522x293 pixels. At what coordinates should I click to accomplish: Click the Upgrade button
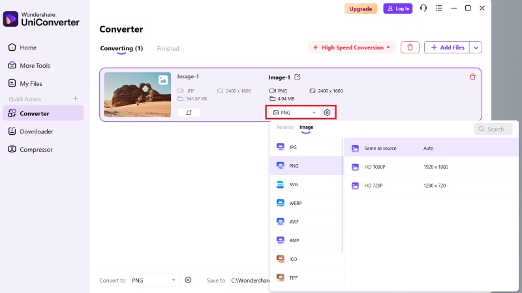[361, 8]
